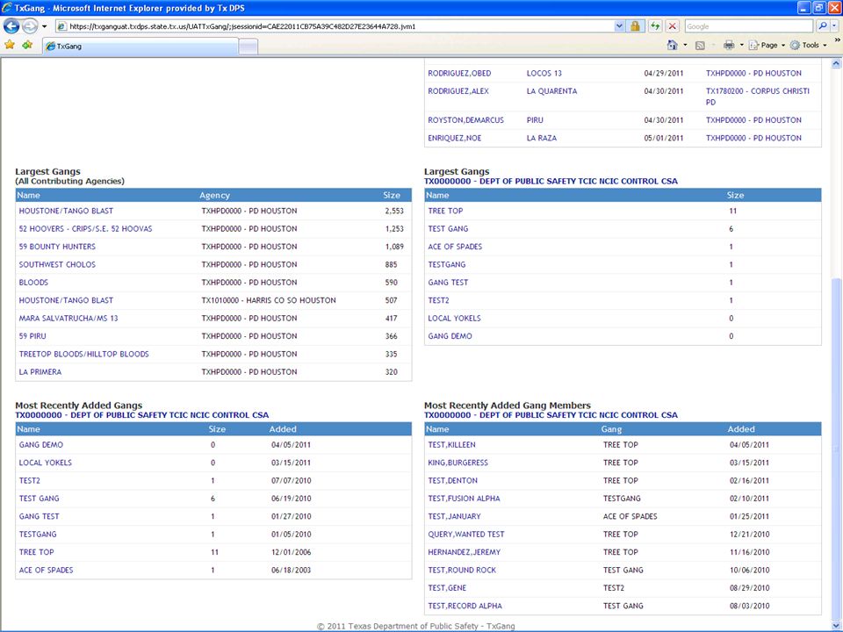Click the browser Forward arrow button
Screen dimensions: 843x632
(30, 25)
